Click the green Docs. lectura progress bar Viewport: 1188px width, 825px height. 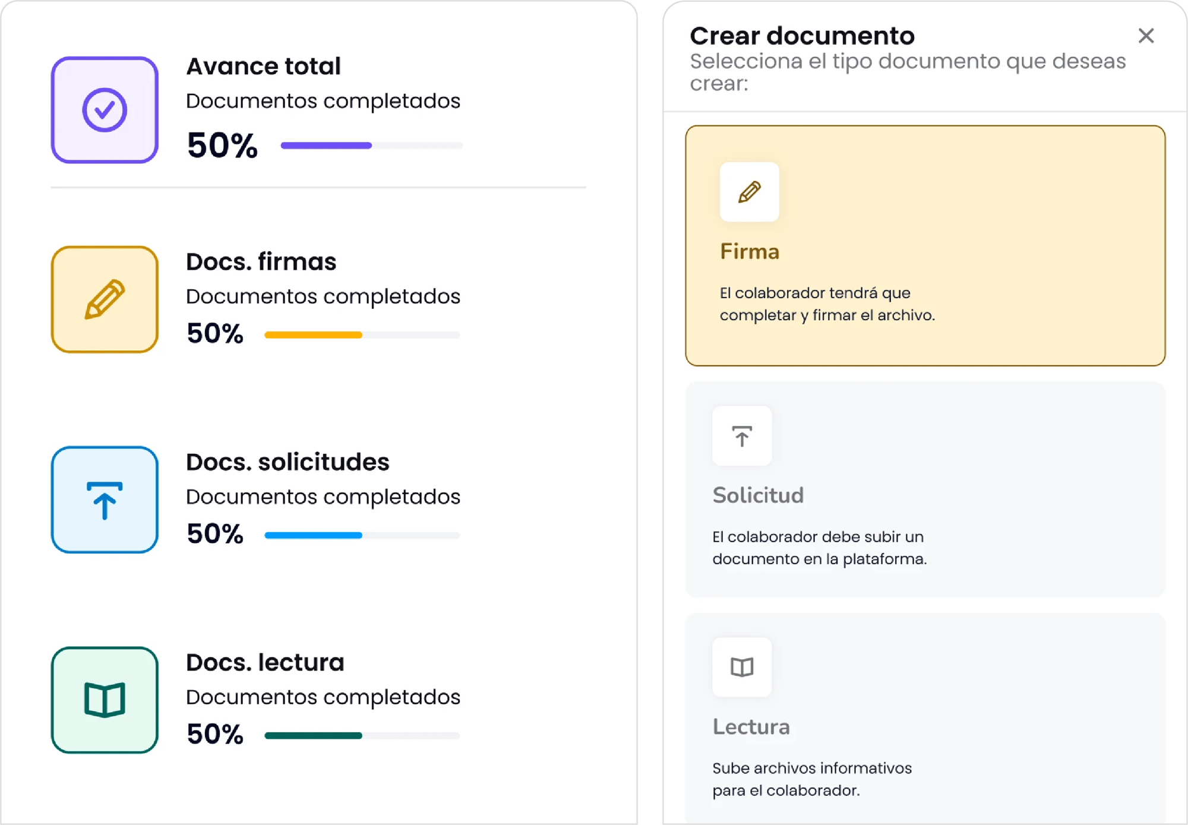(362, 735)
